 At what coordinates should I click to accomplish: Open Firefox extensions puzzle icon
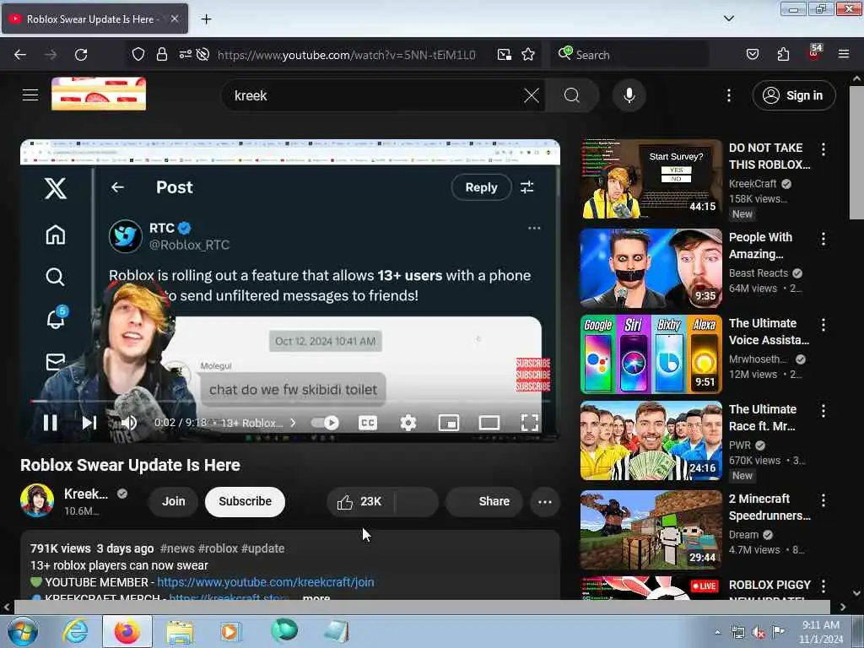783,55
